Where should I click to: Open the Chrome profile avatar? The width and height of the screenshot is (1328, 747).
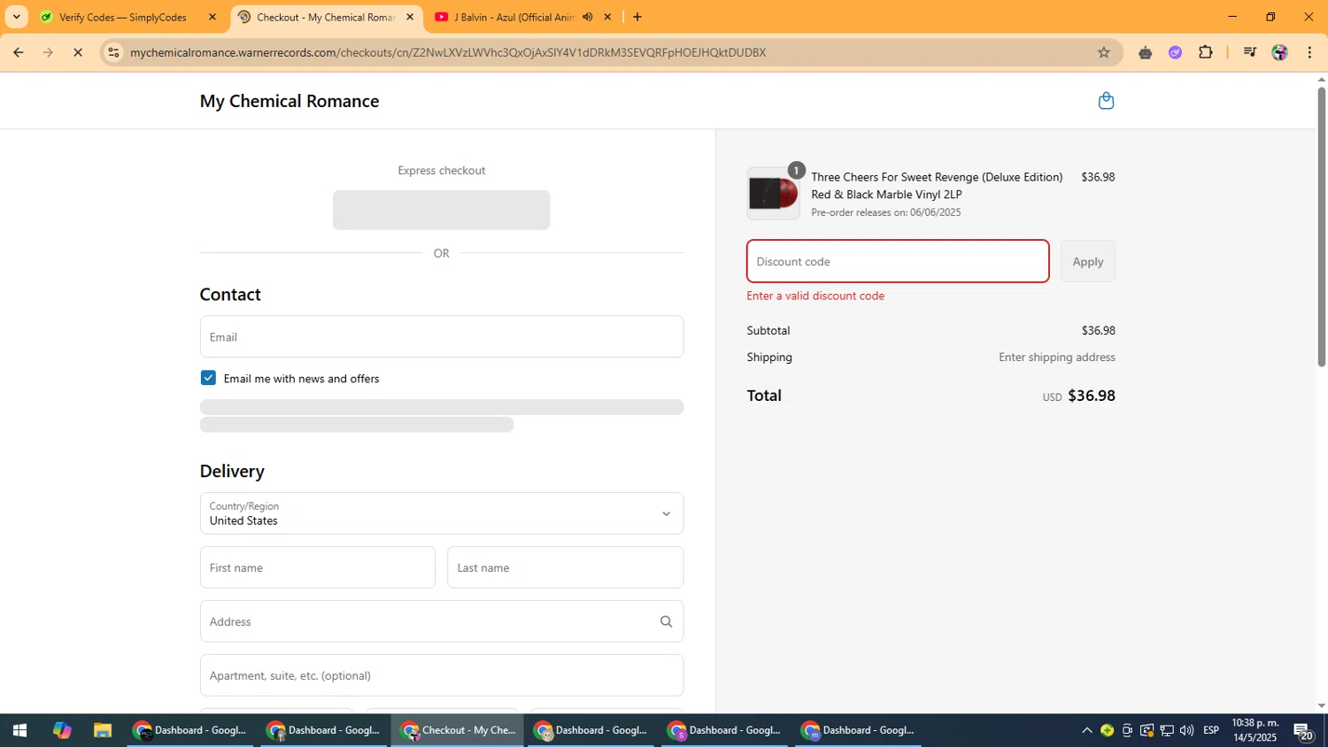click(1279, 52)
